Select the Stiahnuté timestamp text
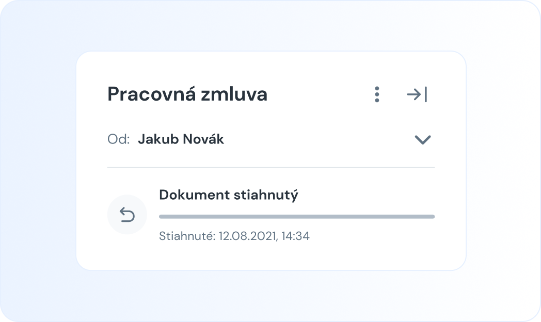This screenshot has width=541, height=322. point(234,236)
